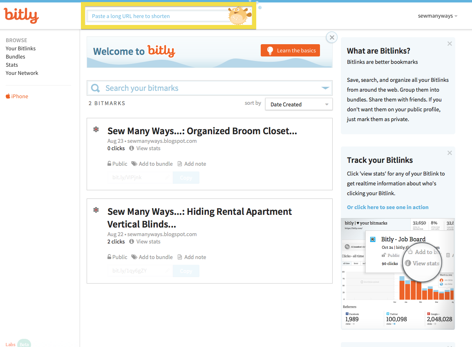Click the '2 clicks' count text
Image resolution: width=472 pixels, height=347 pixels.
click(x=116, y=241)
